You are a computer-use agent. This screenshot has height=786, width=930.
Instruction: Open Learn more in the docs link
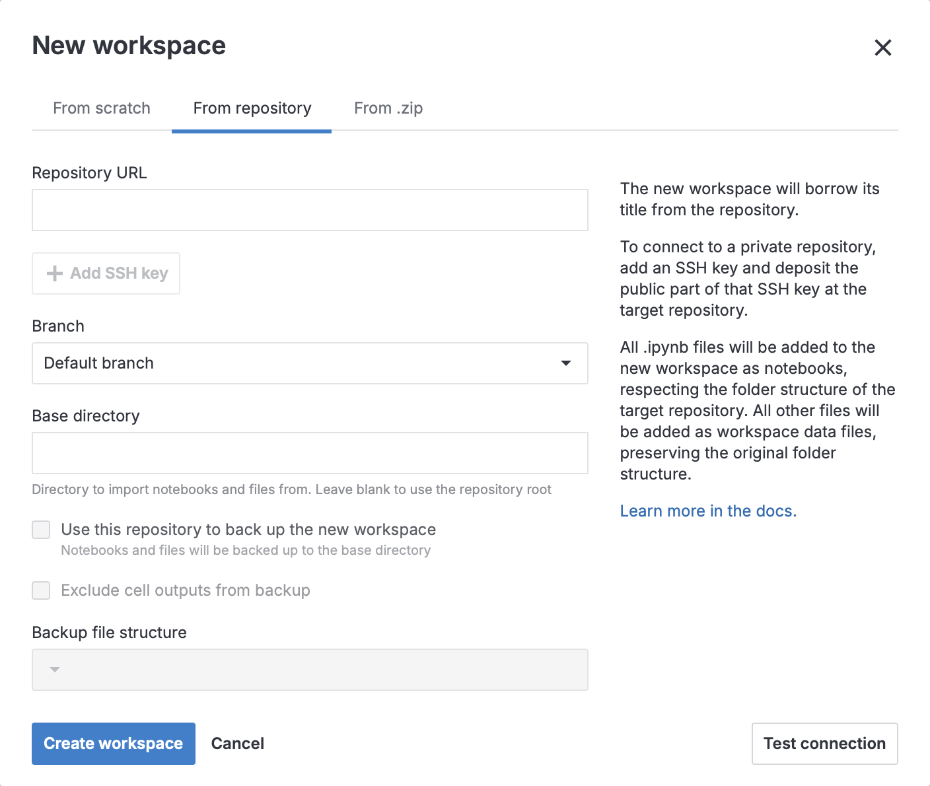(707, 510)
